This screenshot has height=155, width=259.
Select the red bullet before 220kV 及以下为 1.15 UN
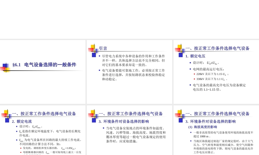194,74
